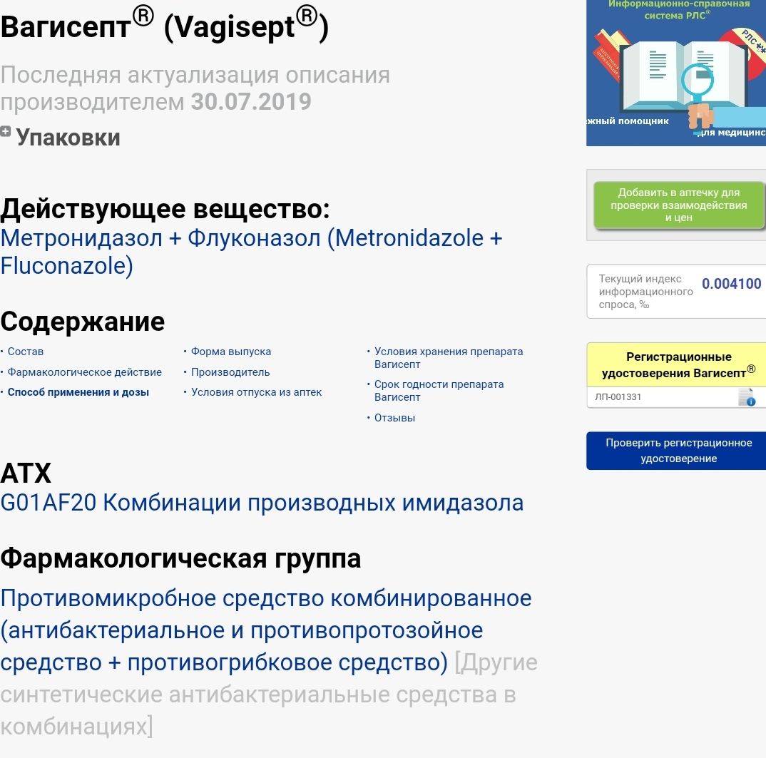Jump to Условия хранения препарата Вагисепт
This screenshot has width=766, height=758.
coord(449,358)
